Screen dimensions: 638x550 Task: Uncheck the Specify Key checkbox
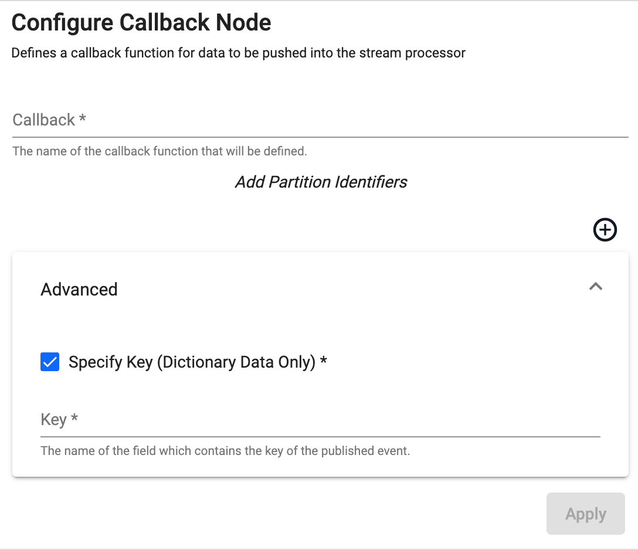point(50,362)
